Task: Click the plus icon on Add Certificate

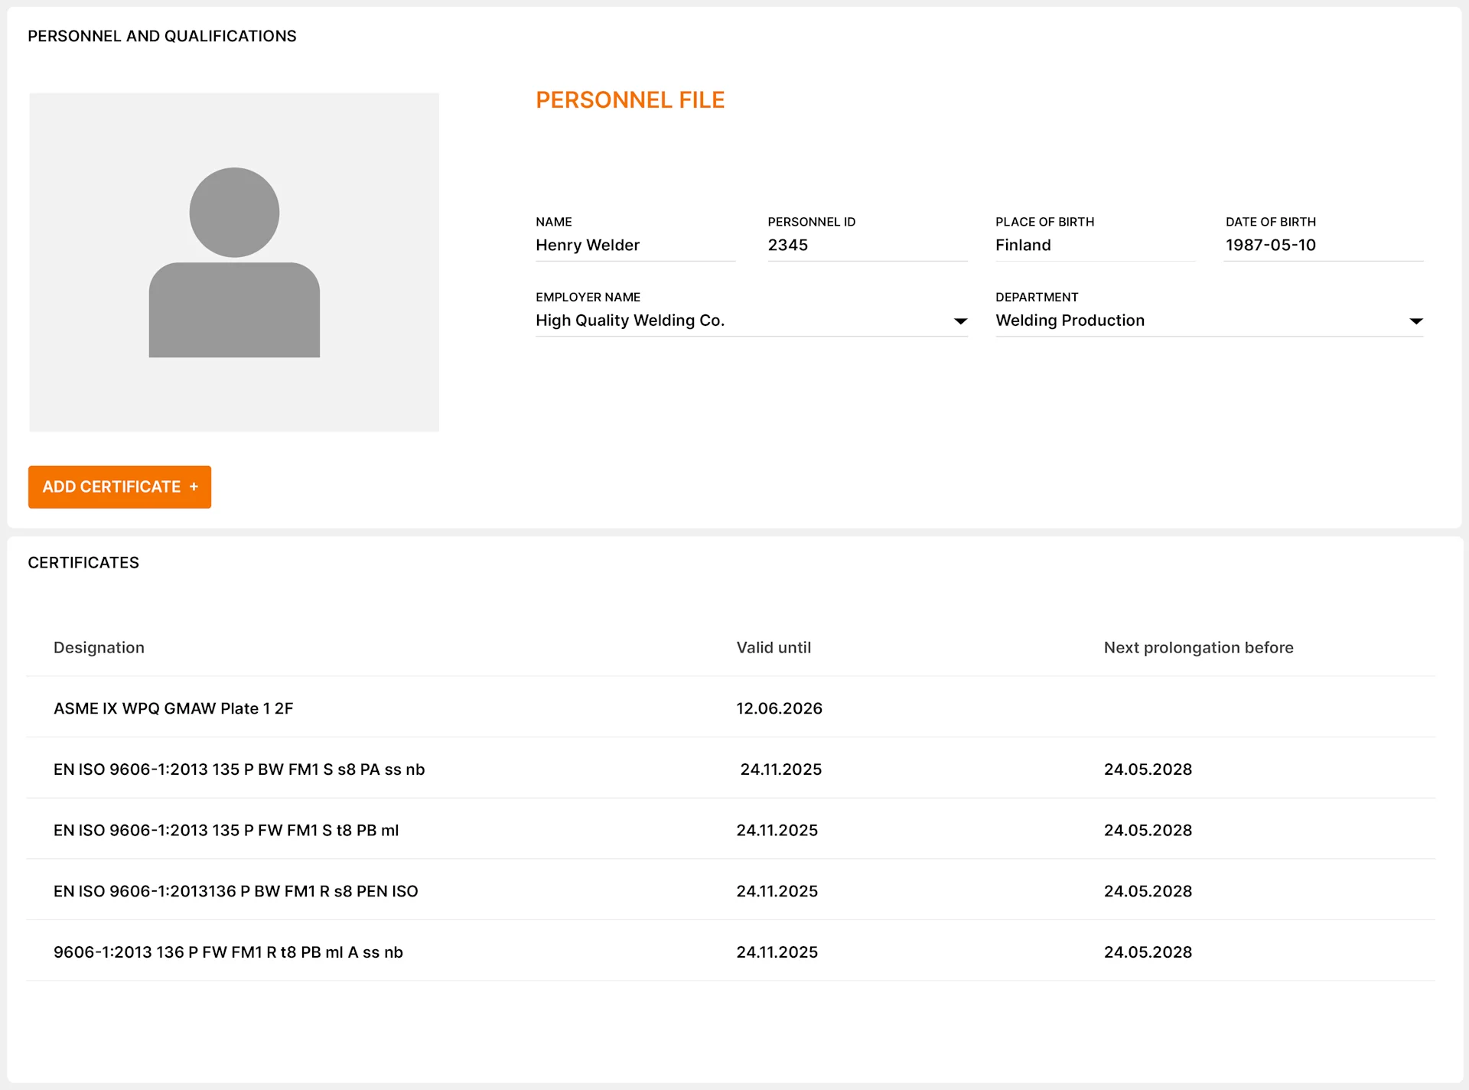Action: pyautogui.click(x=194, y=487)
